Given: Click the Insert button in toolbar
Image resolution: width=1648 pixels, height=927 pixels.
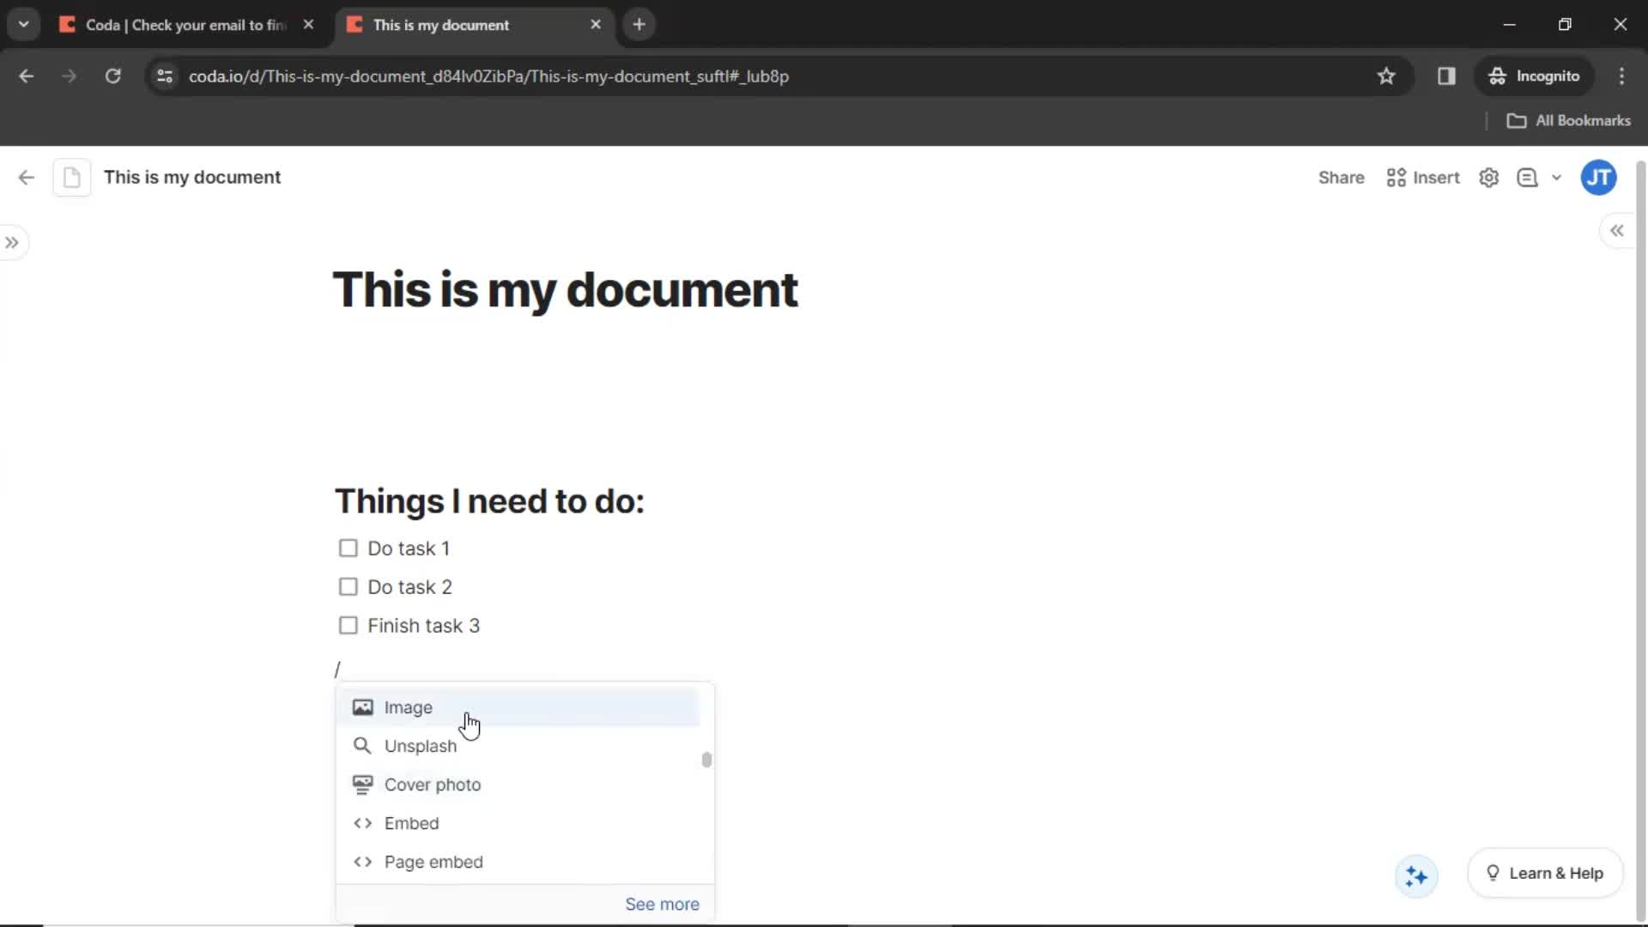Looking at the screenshot, I should 1423,178.
